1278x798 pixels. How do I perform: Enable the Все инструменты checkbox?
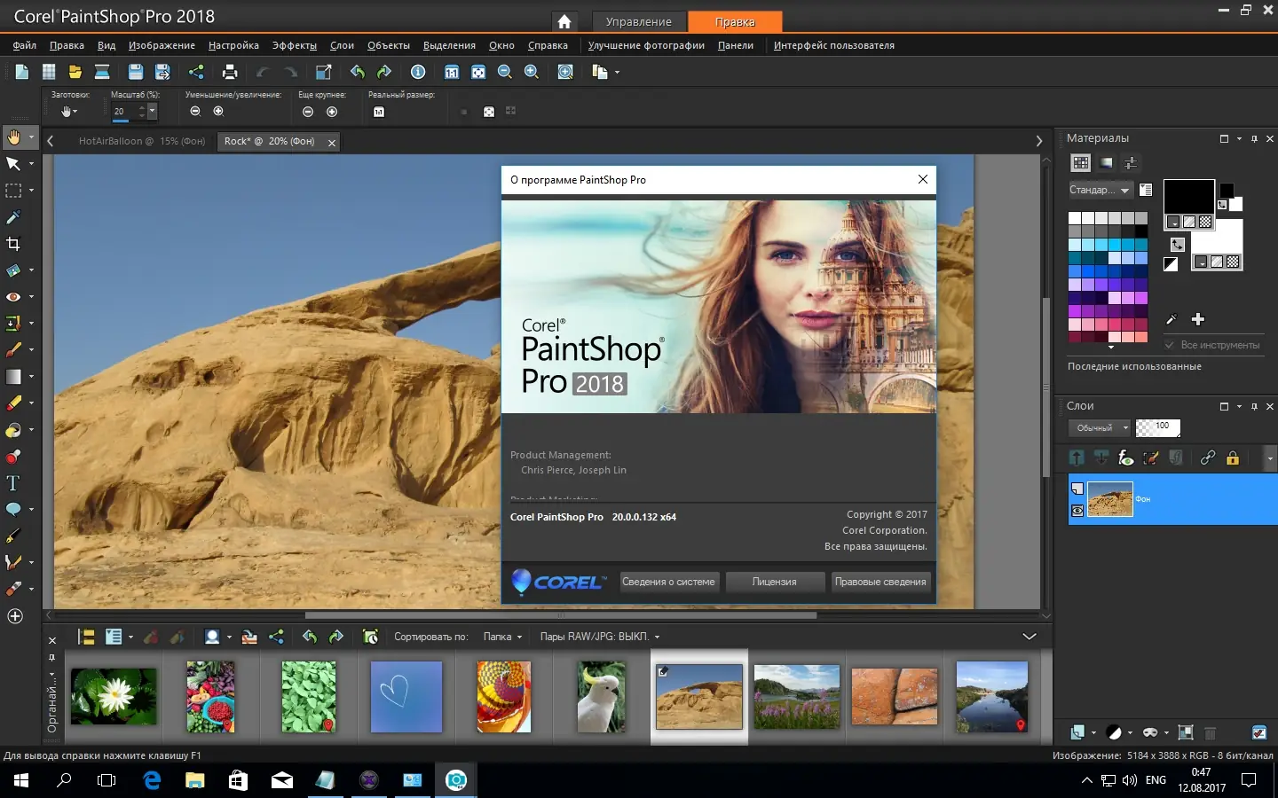pos(1170,345)
